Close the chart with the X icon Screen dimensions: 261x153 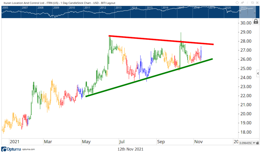(x=257, y=3)
